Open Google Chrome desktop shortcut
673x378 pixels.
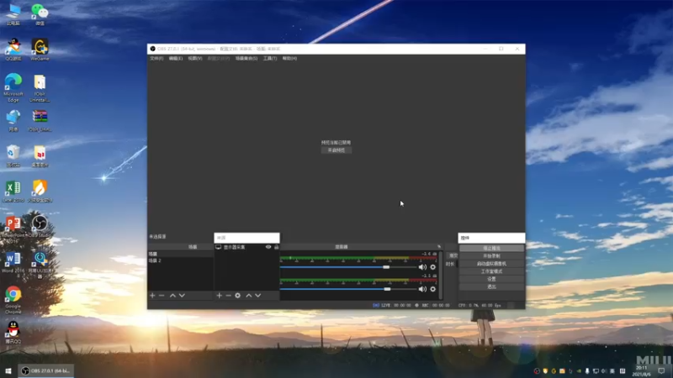tap(13, 300)
